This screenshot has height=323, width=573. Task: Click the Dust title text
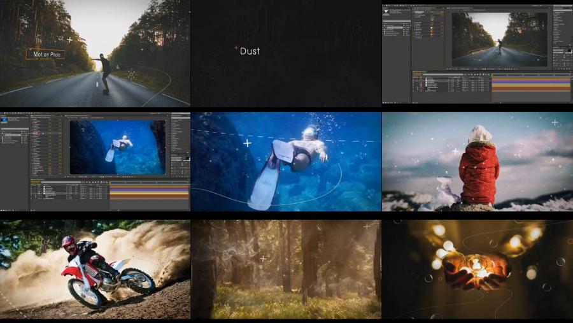click(x=250, y=51)
